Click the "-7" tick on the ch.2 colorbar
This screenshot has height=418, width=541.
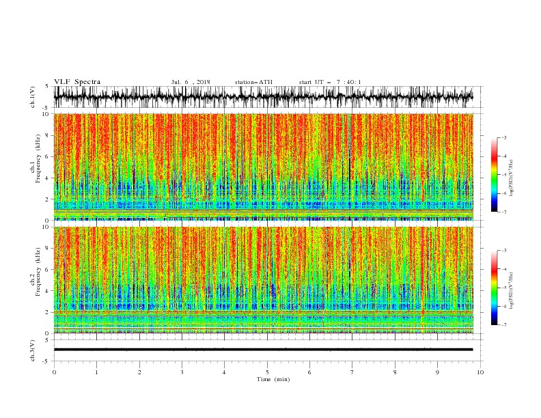(x=504, y=324)
